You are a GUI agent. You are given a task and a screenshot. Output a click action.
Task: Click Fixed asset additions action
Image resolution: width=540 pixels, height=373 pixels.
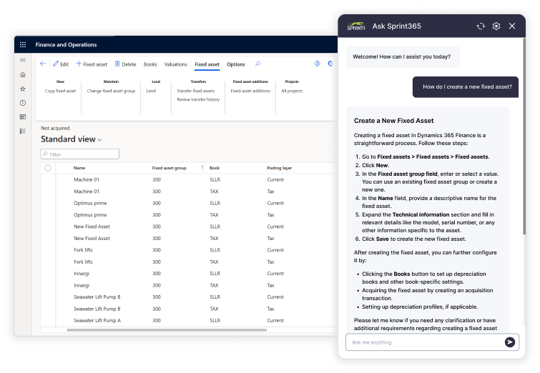(250, 91)
